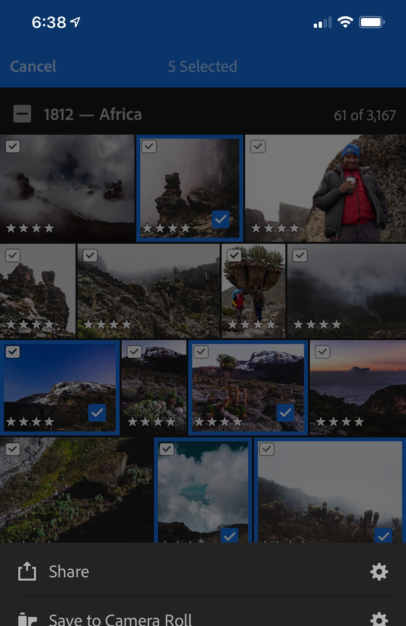This screenshot has height=626, width=406.
Task: Open Share settings gear icon
Action: 379,571
